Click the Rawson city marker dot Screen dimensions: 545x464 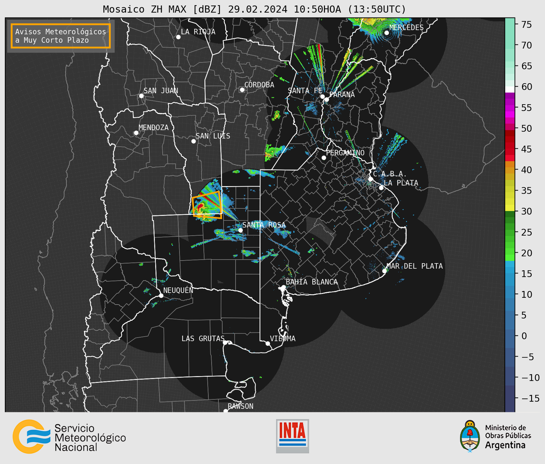pyautogui.click(x=225, y=411)
